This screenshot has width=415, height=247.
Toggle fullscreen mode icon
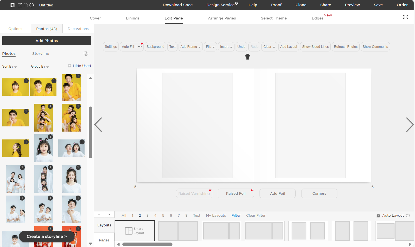(x=406, y=17)
